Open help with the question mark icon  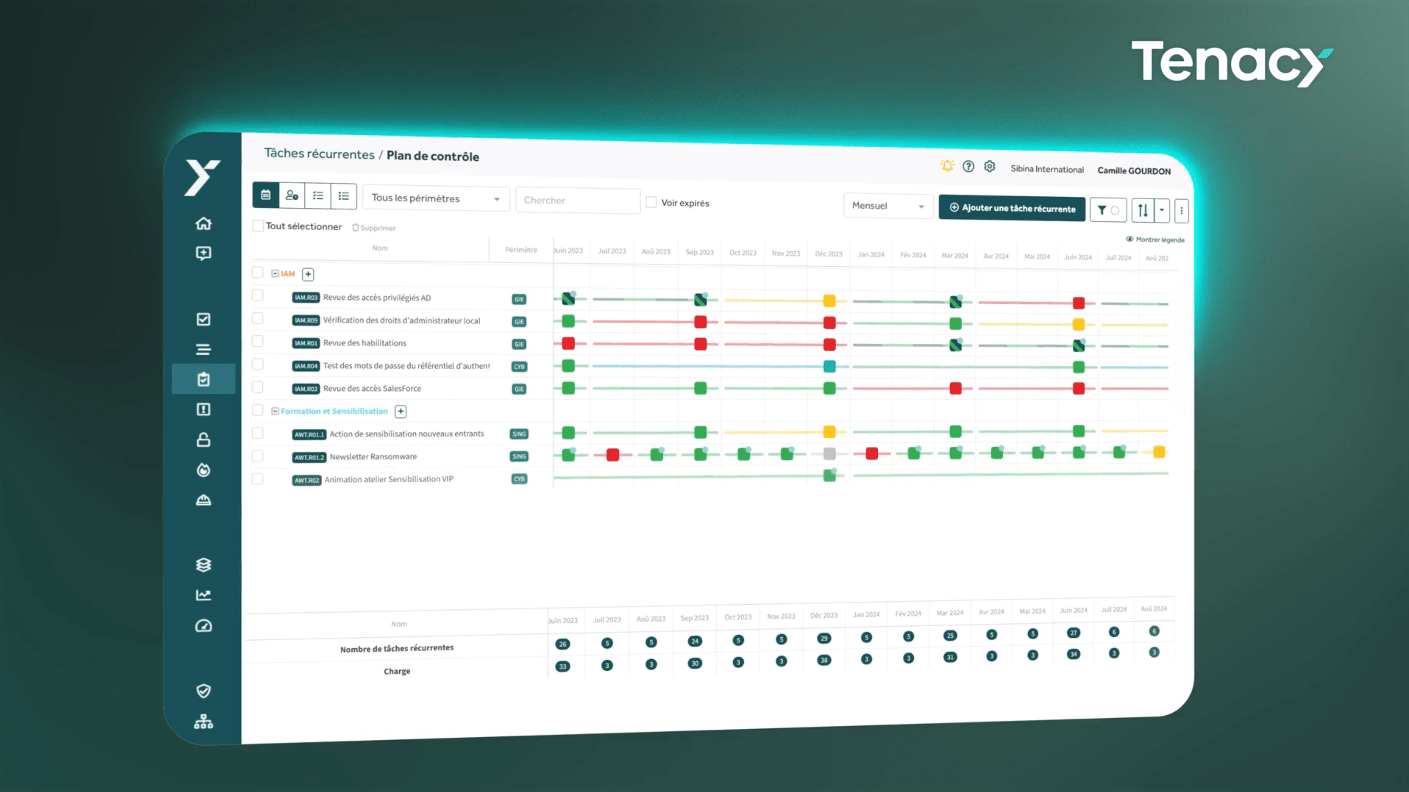[x=968, y=166]
